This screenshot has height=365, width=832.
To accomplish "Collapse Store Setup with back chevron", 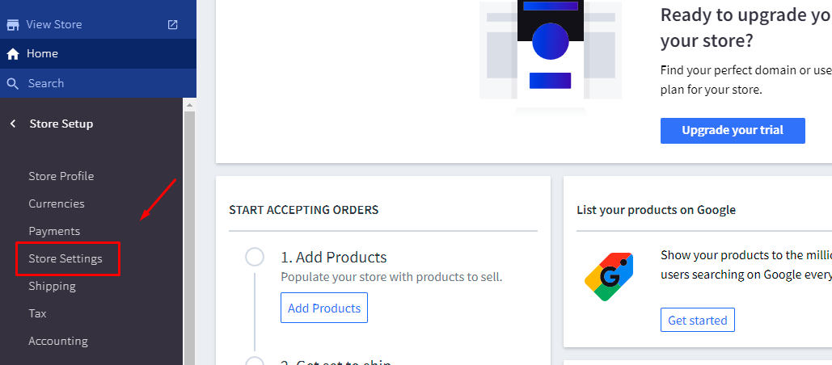I will tap(13, 124).
